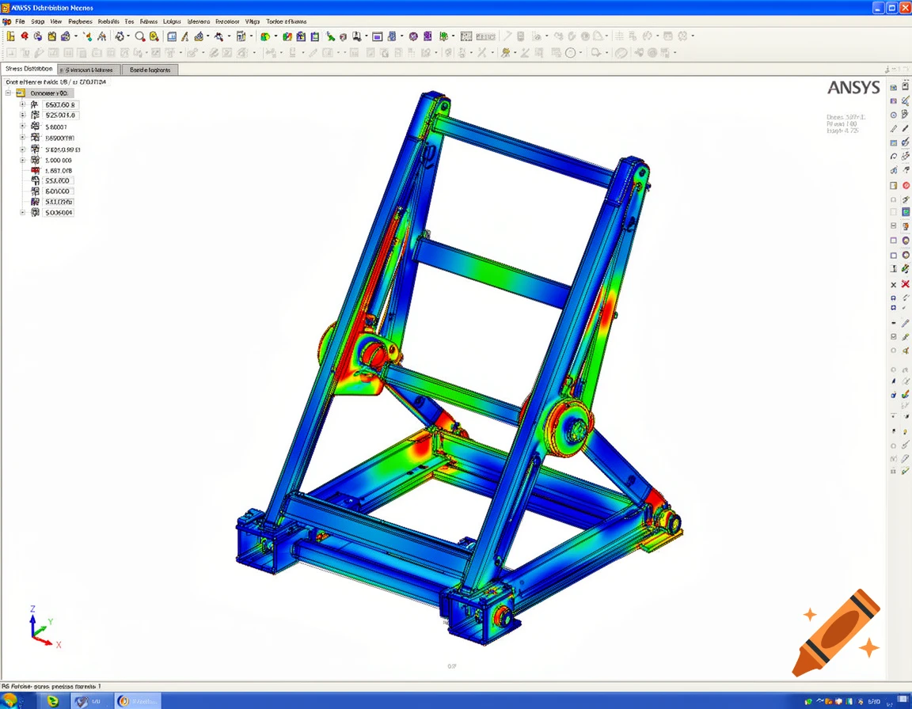Click the ANSYS logo
This screenshot has height=709, width=912.
coord(853,88)
